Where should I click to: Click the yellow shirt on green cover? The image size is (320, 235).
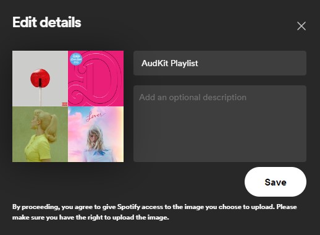[x=38, y=148]
